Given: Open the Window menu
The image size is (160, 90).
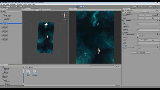Looking at the screenshot, I should coord(29,4).
